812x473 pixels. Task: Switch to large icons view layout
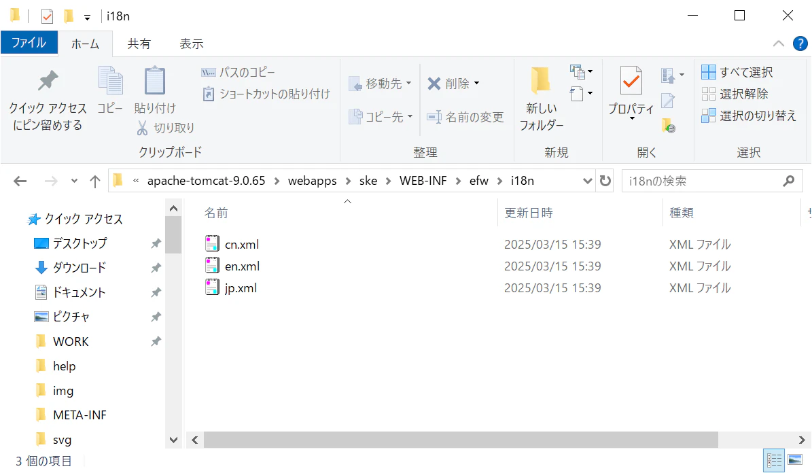coord(795,460)
